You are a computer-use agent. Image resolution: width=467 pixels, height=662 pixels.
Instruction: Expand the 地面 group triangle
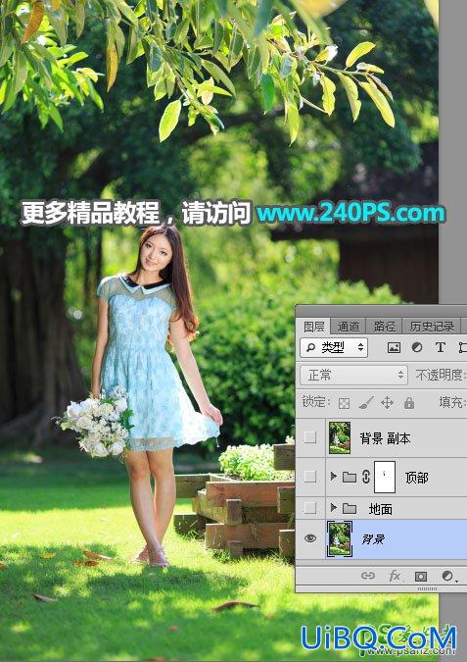334,507
